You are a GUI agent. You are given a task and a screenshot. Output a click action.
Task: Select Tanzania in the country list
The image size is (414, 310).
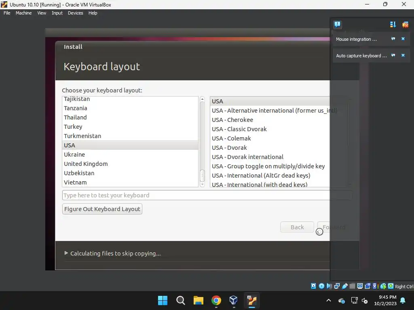(130, 108)
